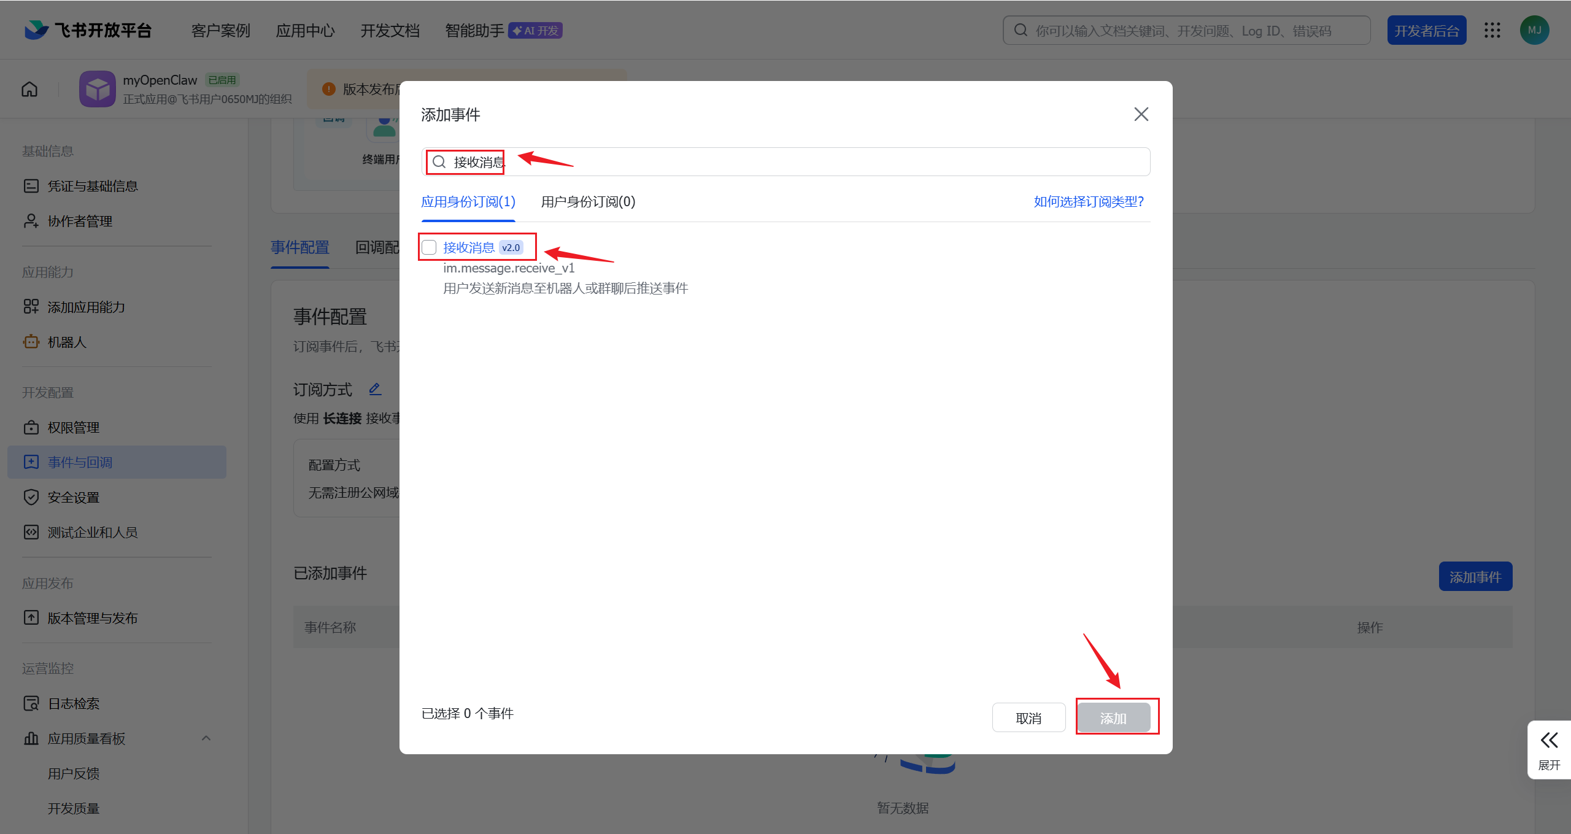1571x834 pixels.
Task: Click the 添加 button in dialog
Action: tap(1113, 717)
